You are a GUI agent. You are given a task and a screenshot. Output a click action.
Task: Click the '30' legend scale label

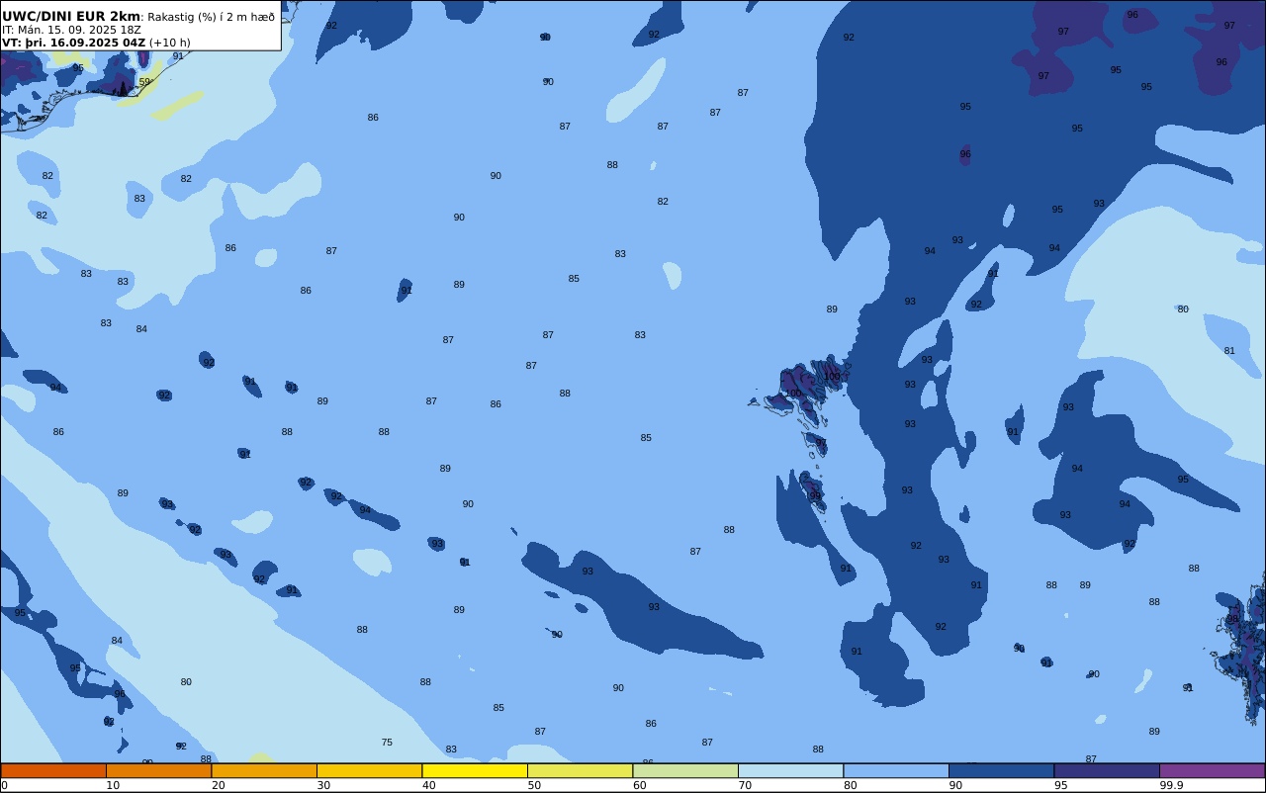click(323, 785)
